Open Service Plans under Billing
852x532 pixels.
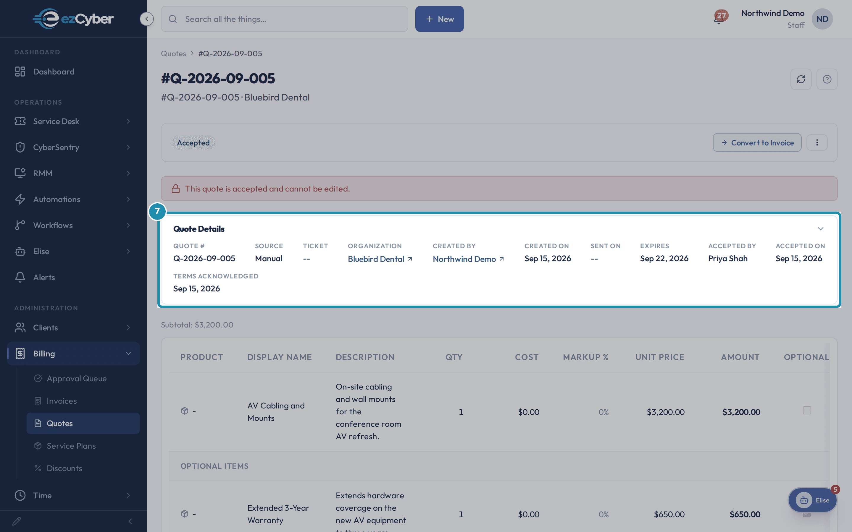coord(83,446)
